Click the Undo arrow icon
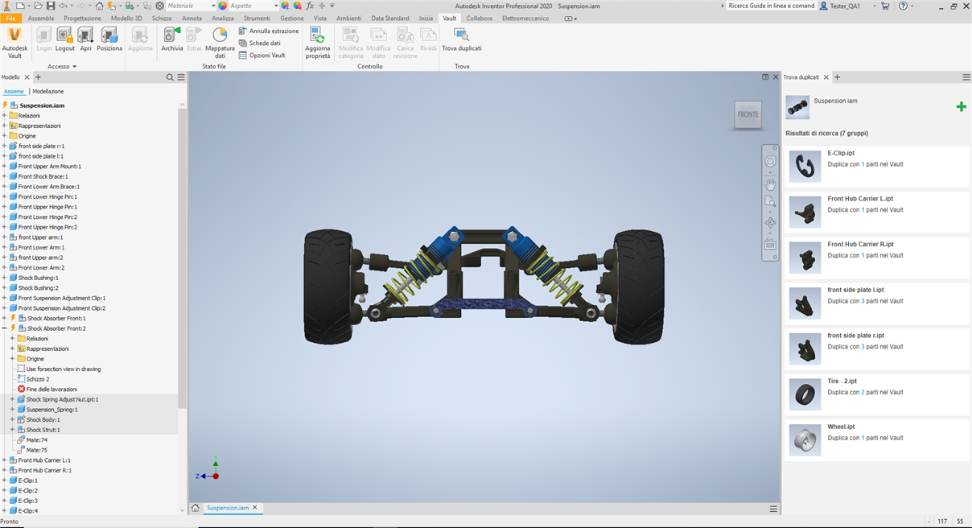The height and width of the screenshot is (528, 972). [63, 6]
